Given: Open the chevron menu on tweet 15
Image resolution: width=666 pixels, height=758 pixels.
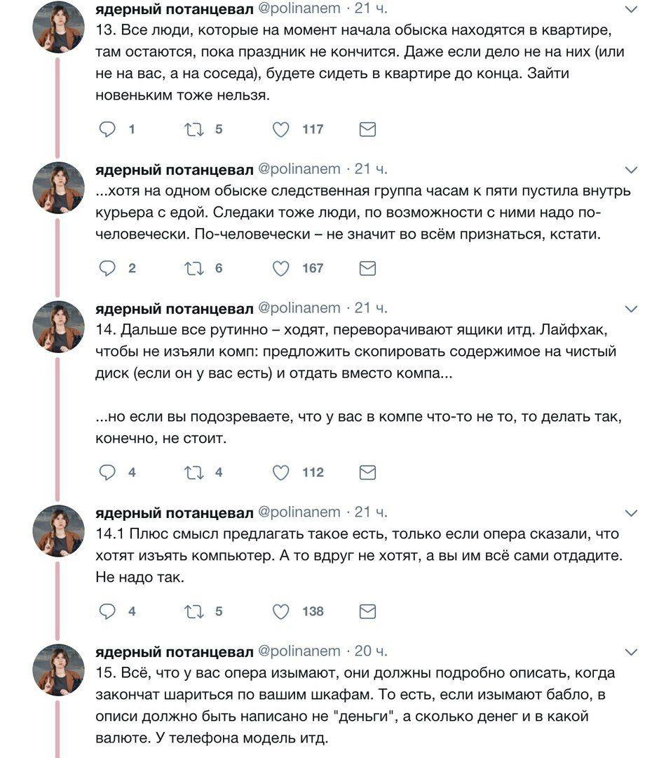Looking at the screenshot, I should [631, 651].
